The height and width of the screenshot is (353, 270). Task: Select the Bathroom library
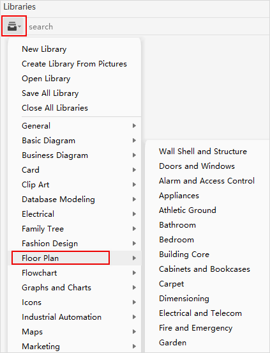[x=177, y=225]
